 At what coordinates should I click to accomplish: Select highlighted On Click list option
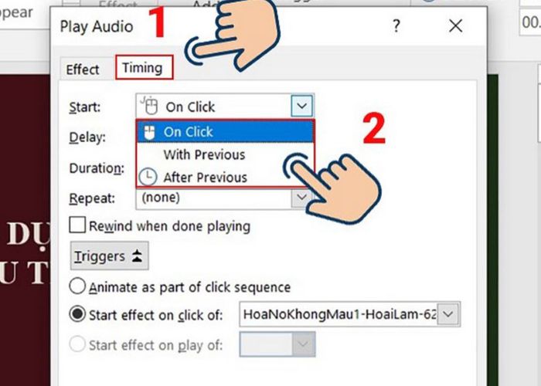[225, 132]
